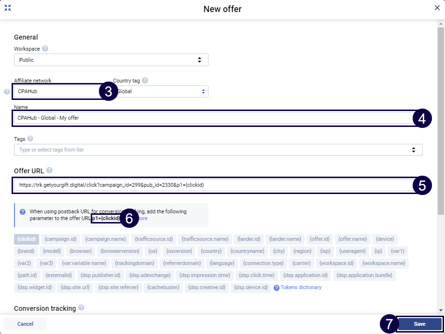Add the {campaign.id} token

click(x=60, y=239)
